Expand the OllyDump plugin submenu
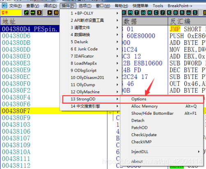The image size is (206, 169). (x=91, y=85)
